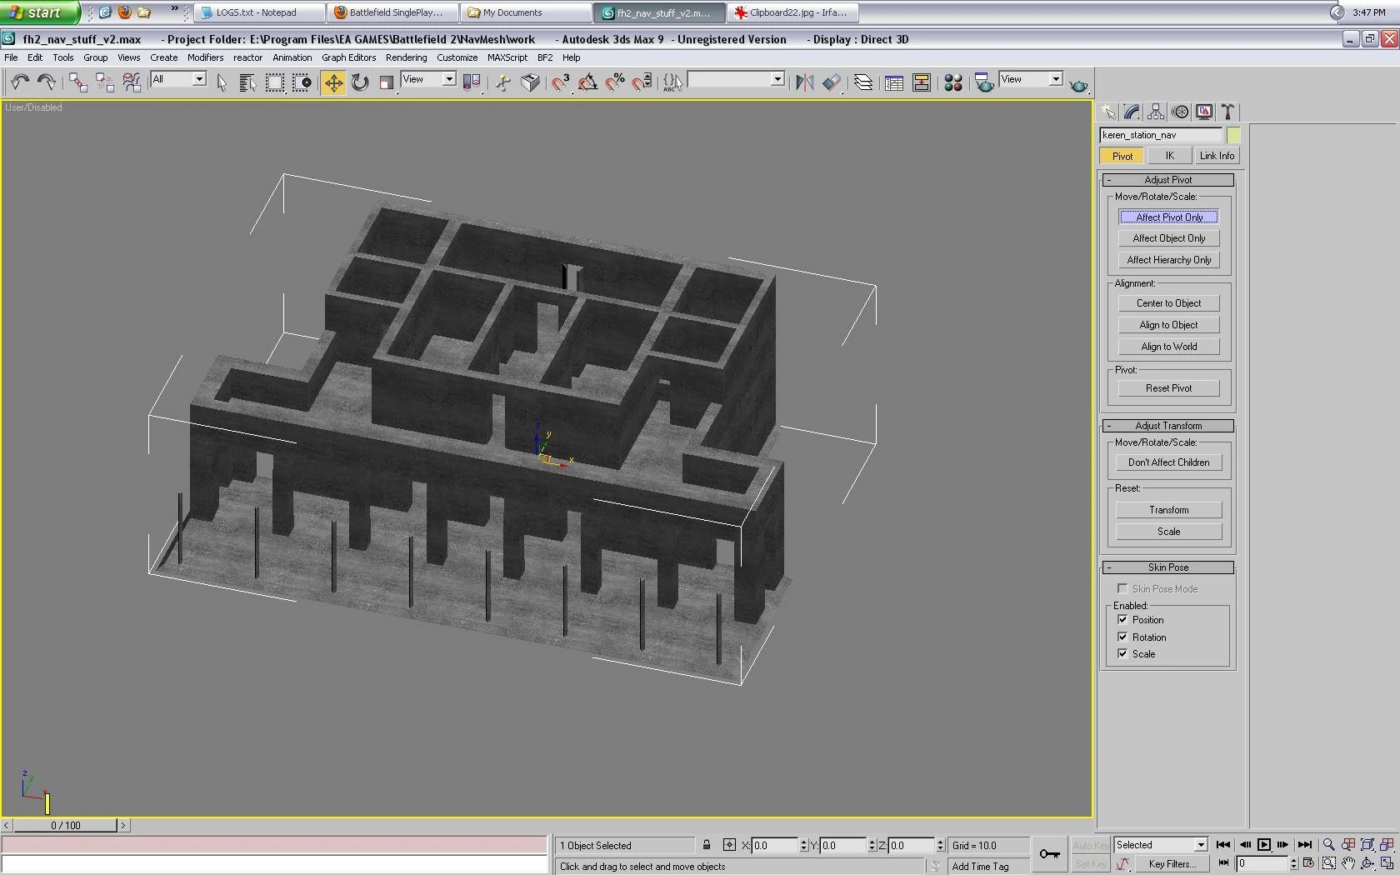Open the selection filter All dropdown
Image resolution: width=1400 pixels, height=875 pixels.
coord(199,79)
